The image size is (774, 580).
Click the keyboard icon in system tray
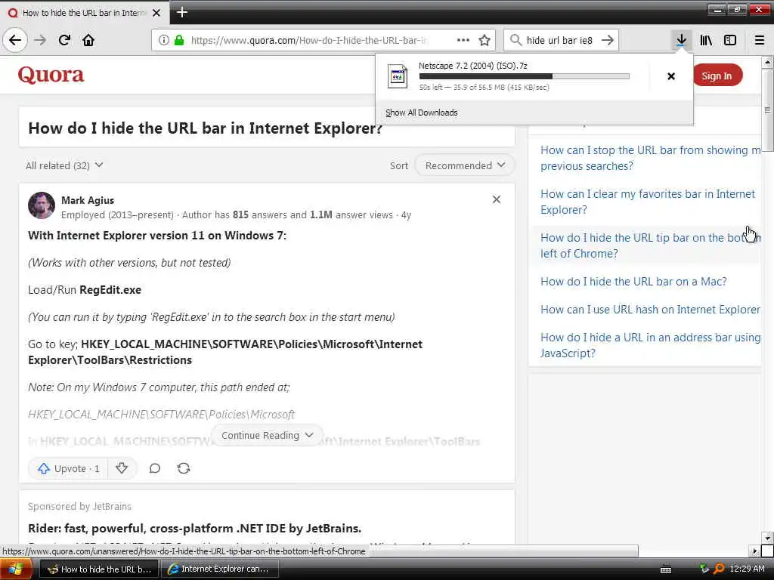pos(666,569)
